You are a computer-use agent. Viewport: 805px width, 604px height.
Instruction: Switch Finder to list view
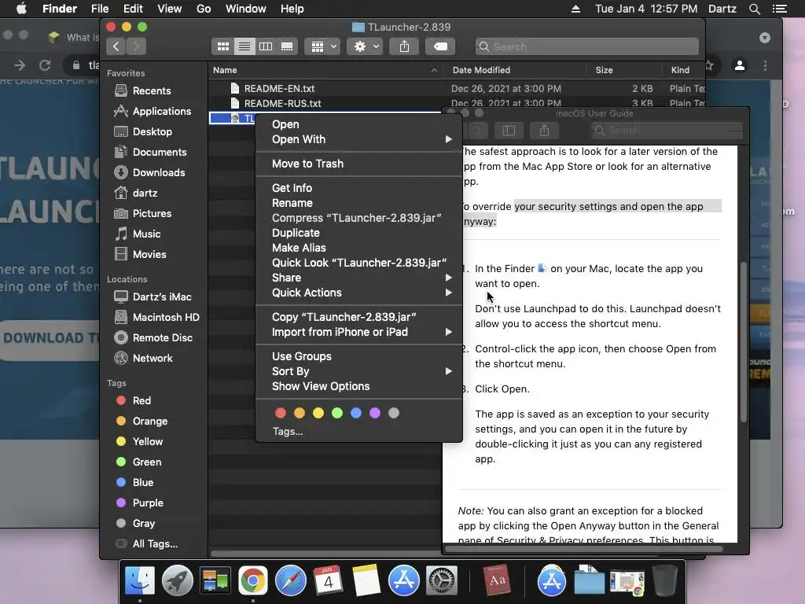244,46
